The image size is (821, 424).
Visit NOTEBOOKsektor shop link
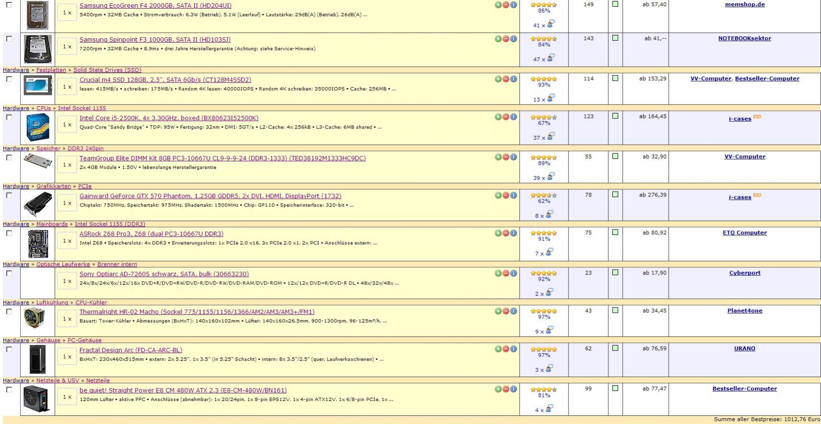(x=745, y=38)
